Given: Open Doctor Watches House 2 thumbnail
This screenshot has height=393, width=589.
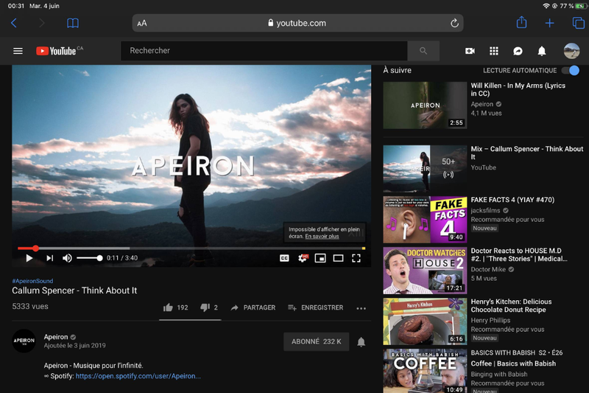Looking at the screenshot, I should pos(425,271).
